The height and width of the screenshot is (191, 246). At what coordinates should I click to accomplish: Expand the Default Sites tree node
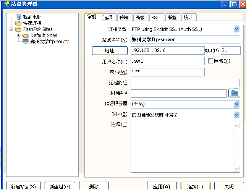(x=18, y=35)
